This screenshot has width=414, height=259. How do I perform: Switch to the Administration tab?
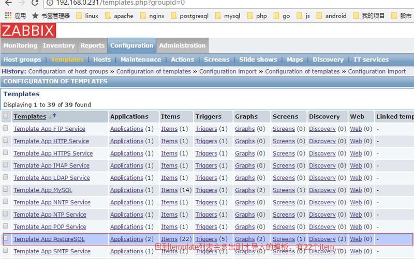tap(182, 45)
